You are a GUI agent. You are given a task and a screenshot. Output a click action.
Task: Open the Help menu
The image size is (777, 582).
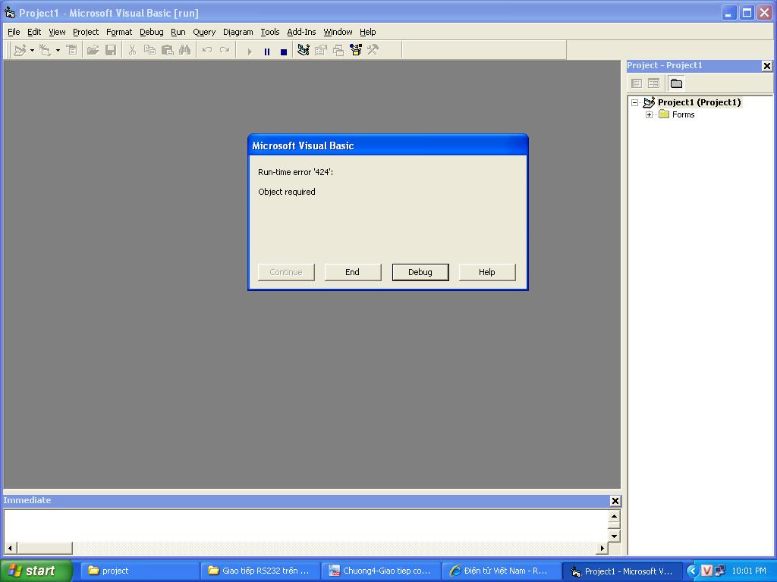(368, 32)
